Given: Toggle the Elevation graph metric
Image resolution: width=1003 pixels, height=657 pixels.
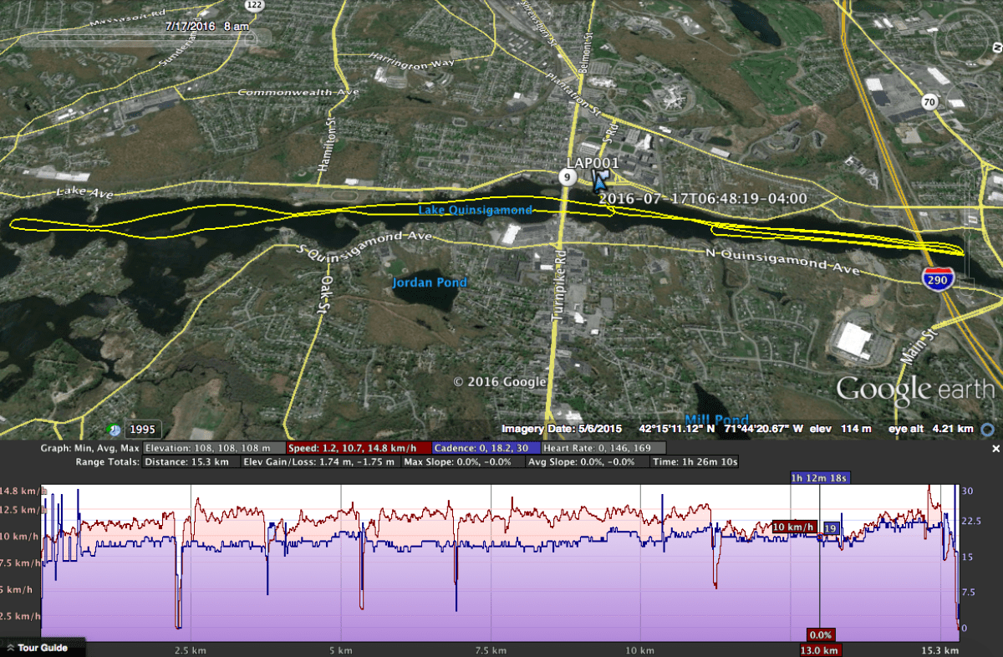Looking at the screenshot, I should (x=213, y=448).
